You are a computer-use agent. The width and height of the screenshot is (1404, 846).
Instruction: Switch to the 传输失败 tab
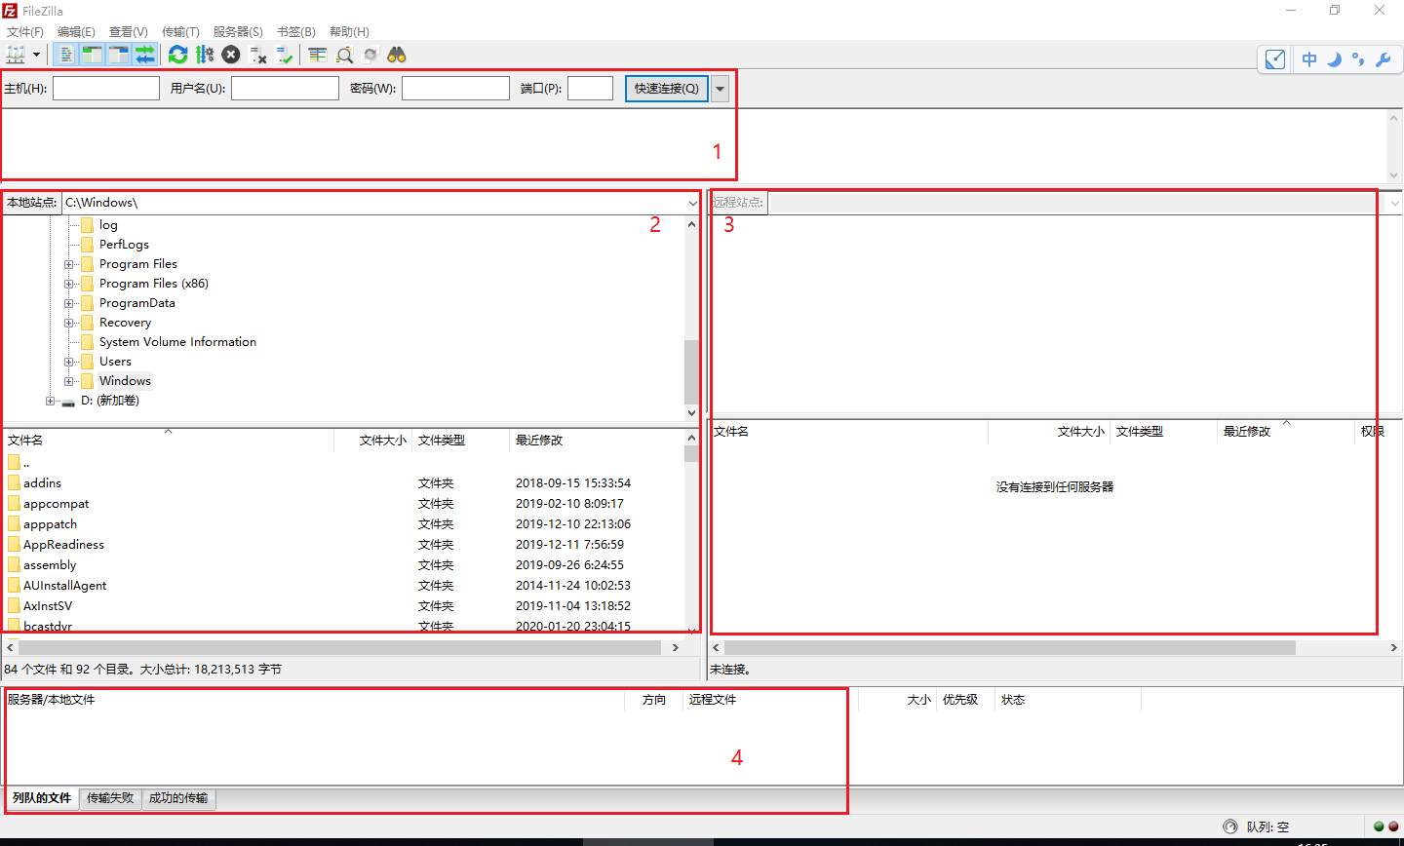click(110, 798)
